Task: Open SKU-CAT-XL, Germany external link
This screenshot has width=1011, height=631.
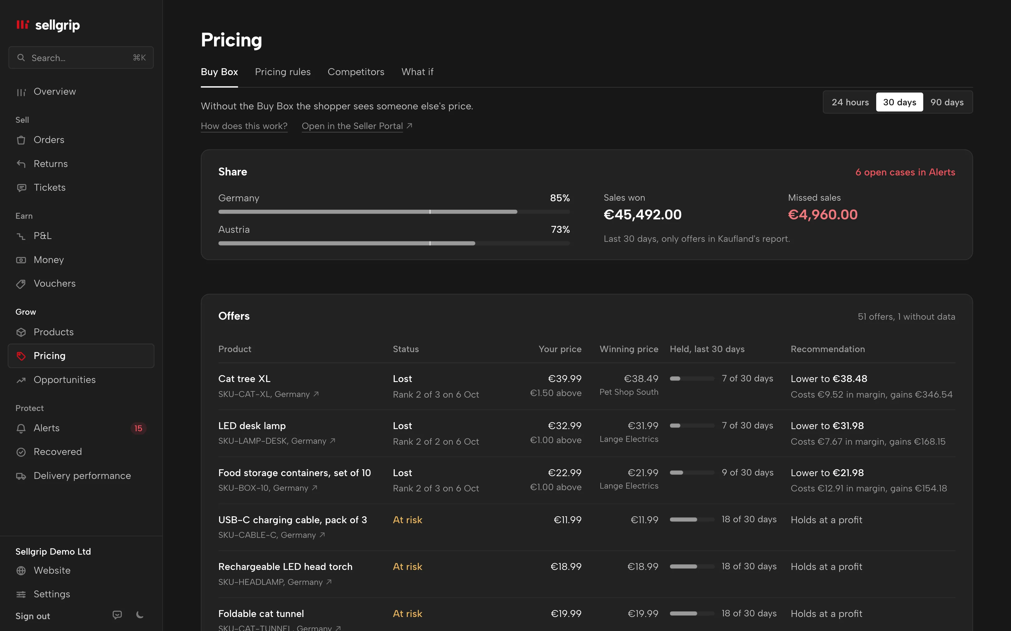Action: tap(269, 394)
